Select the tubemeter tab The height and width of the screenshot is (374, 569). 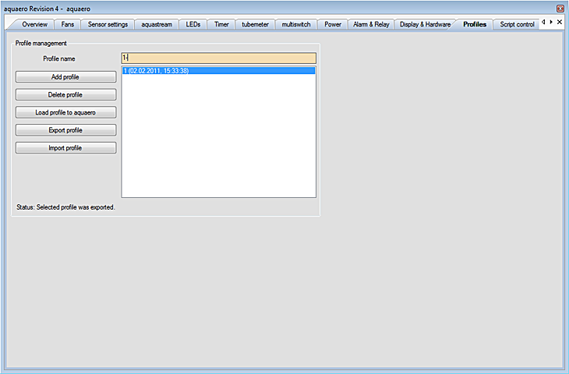(255, 25)
